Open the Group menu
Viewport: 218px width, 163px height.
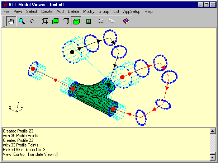click(x=104, y=11)
